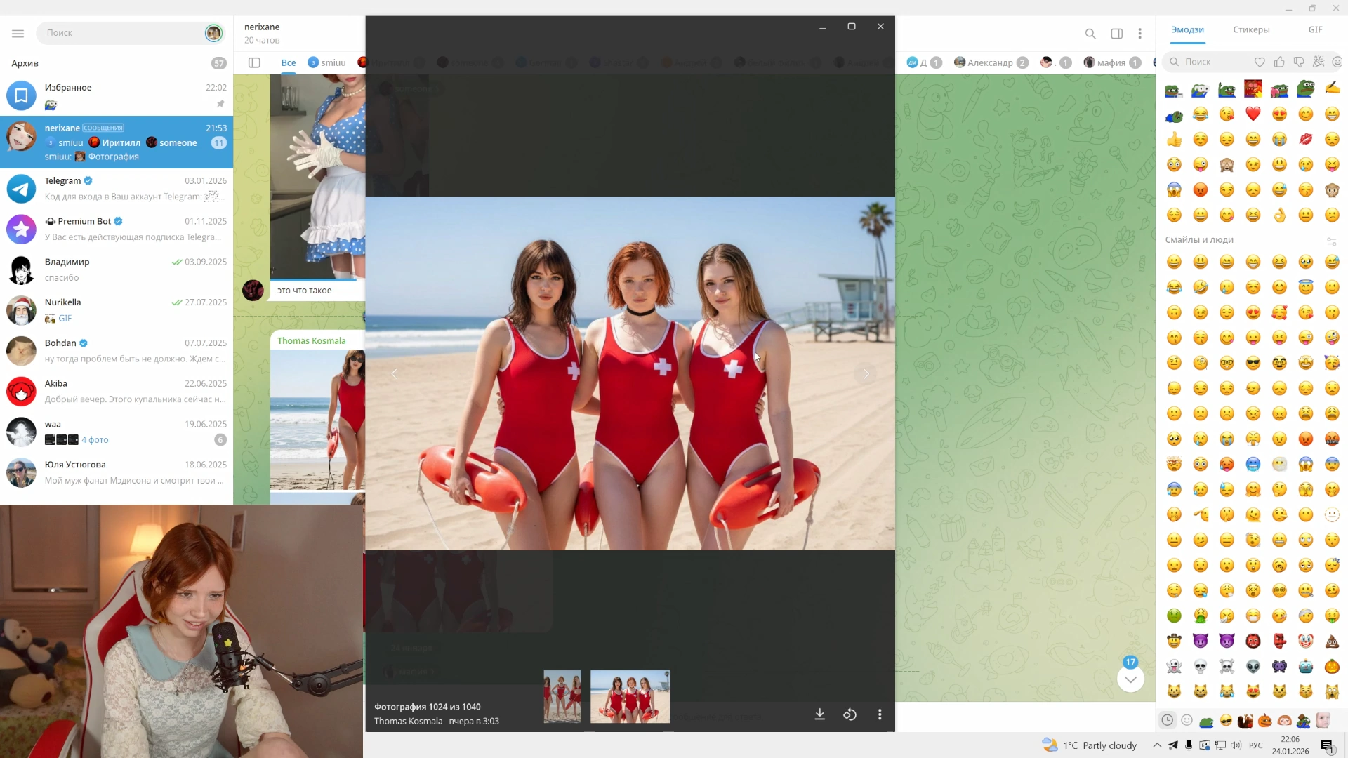Show hidden tray icons chevron
This screenshot has height=758, width=1348.
(1157, 745)
